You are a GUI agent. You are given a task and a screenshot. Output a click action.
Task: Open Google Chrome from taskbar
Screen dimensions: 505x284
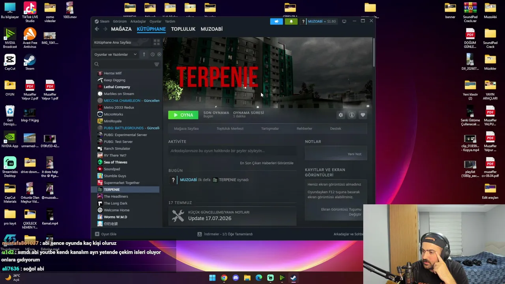[x=224, y=278]
